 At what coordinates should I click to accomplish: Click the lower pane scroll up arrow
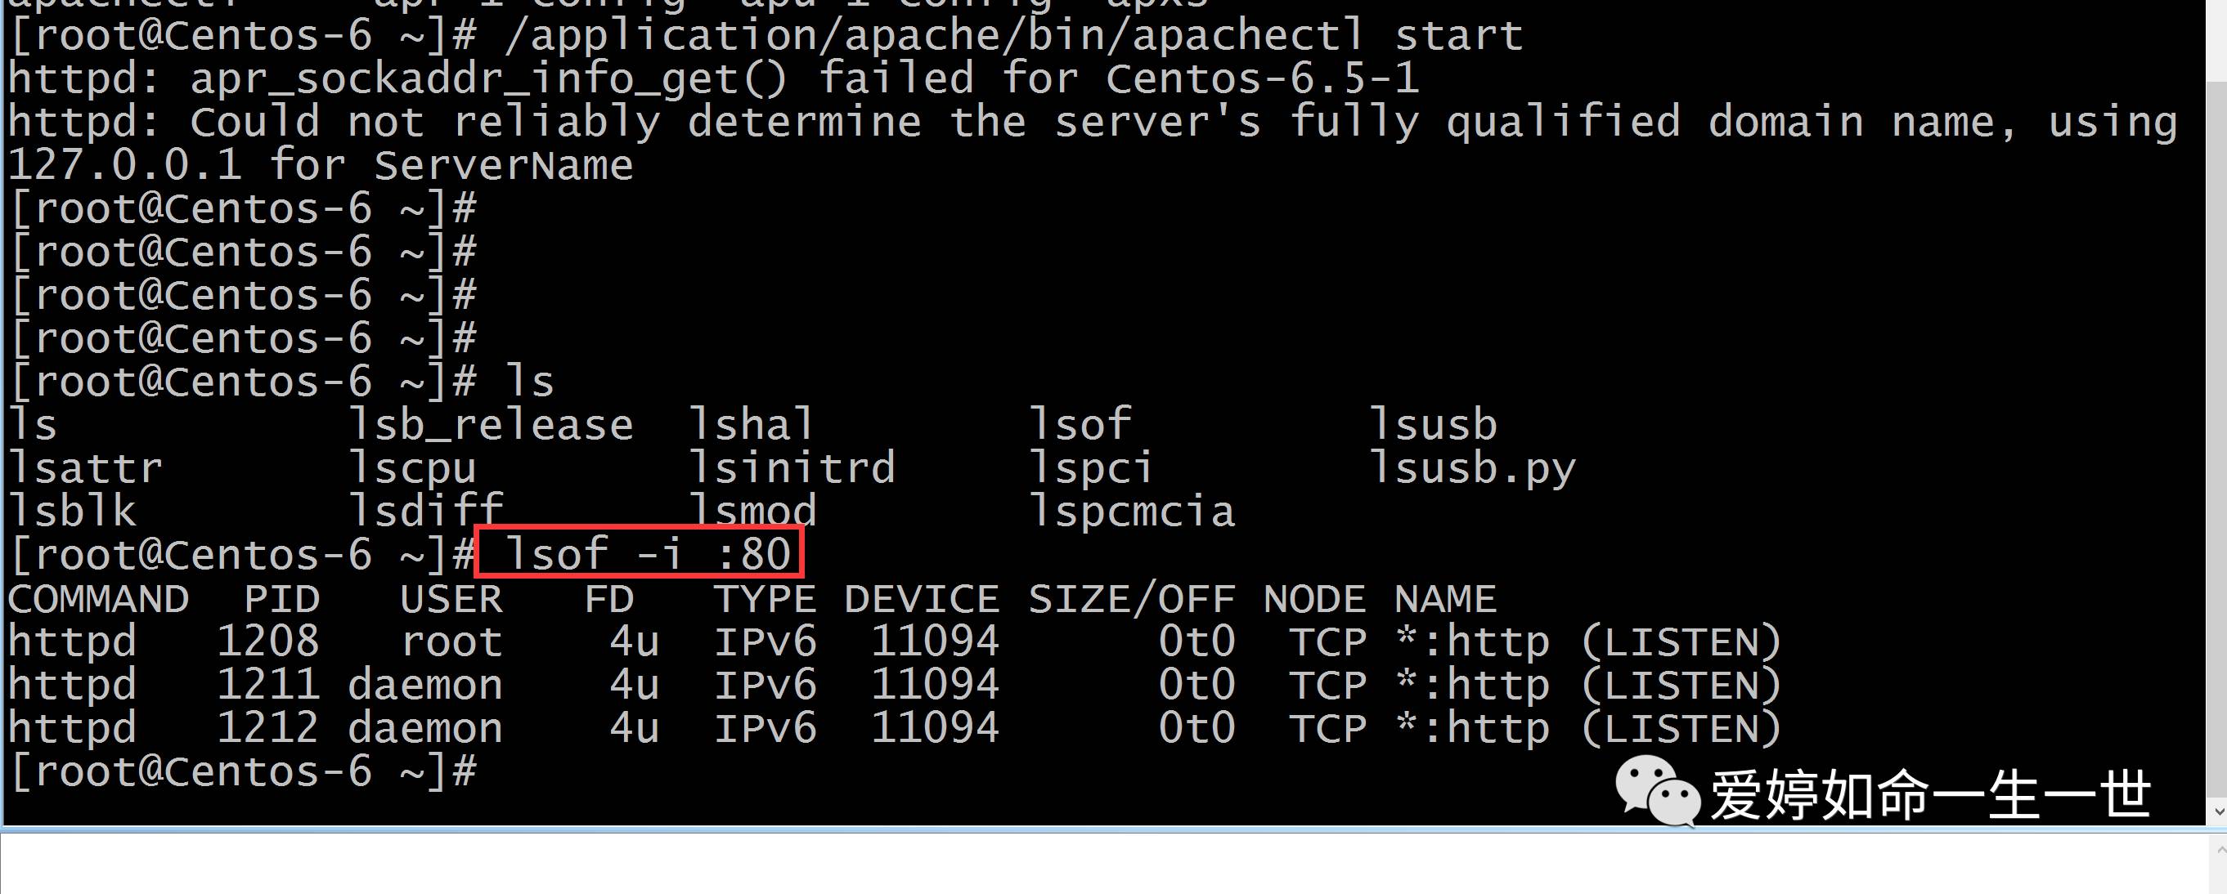pos(2217,851)
